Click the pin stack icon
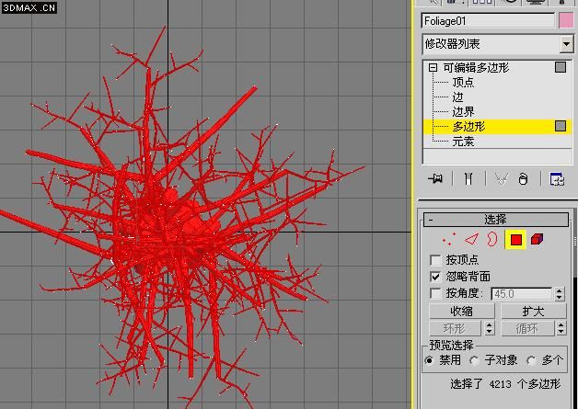Screen dimensions: 578x409 click(x=435, y=179)
